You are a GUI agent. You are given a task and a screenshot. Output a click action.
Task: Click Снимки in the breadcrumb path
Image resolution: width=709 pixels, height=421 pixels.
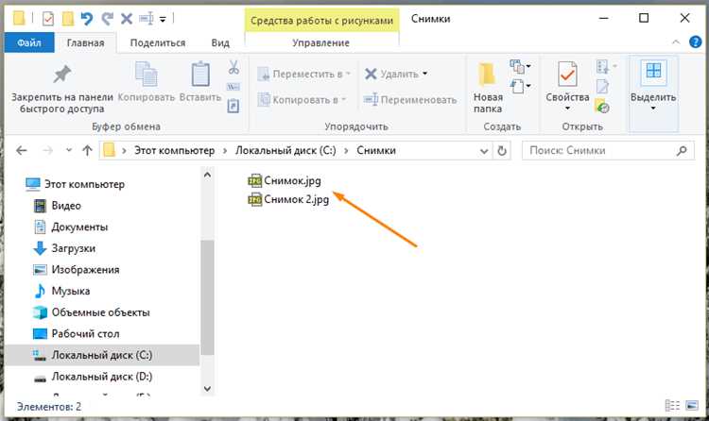pyautogui.click(x=376, y=150)
